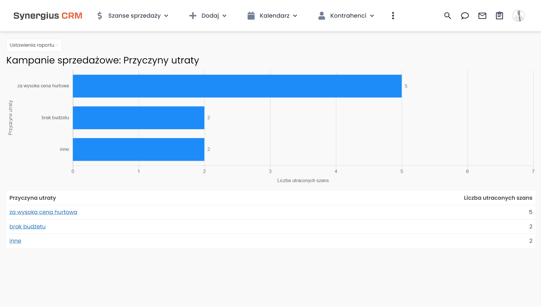Open the Kontrahenci dropdown chevron
541x307 pixels.
point(372,16)
